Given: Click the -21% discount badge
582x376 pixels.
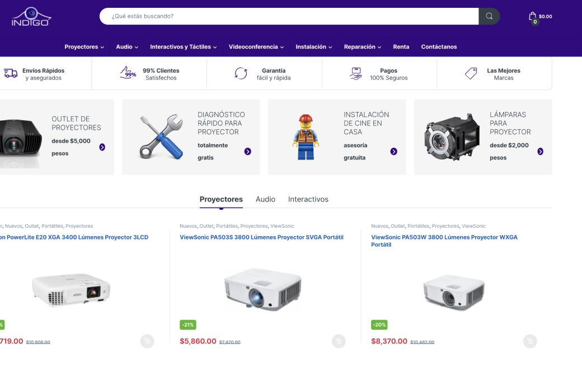Looking at the screenshot, I should pos(188,325).
